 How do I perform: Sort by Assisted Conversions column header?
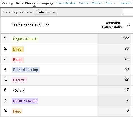112,25
